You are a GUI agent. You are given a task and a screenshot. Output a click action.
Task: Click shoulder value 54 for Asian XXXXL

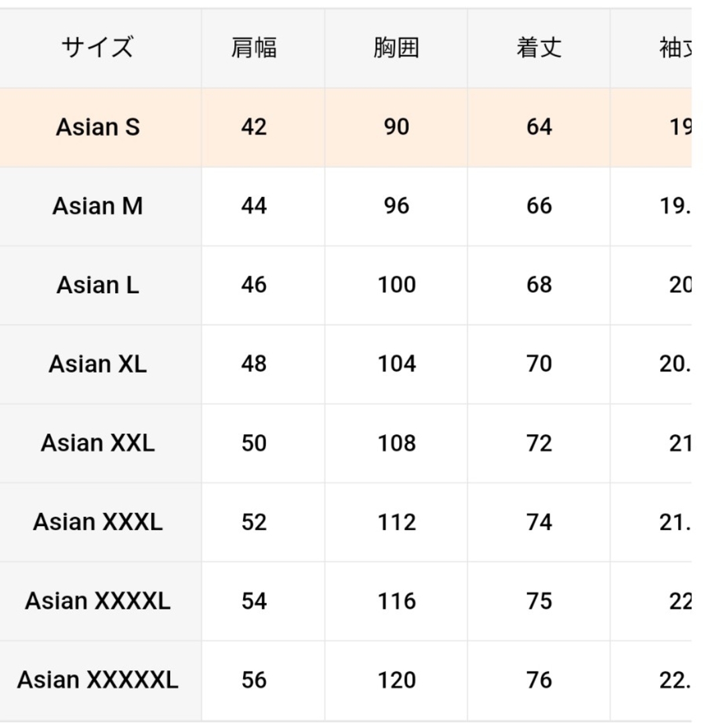[254, 600]
